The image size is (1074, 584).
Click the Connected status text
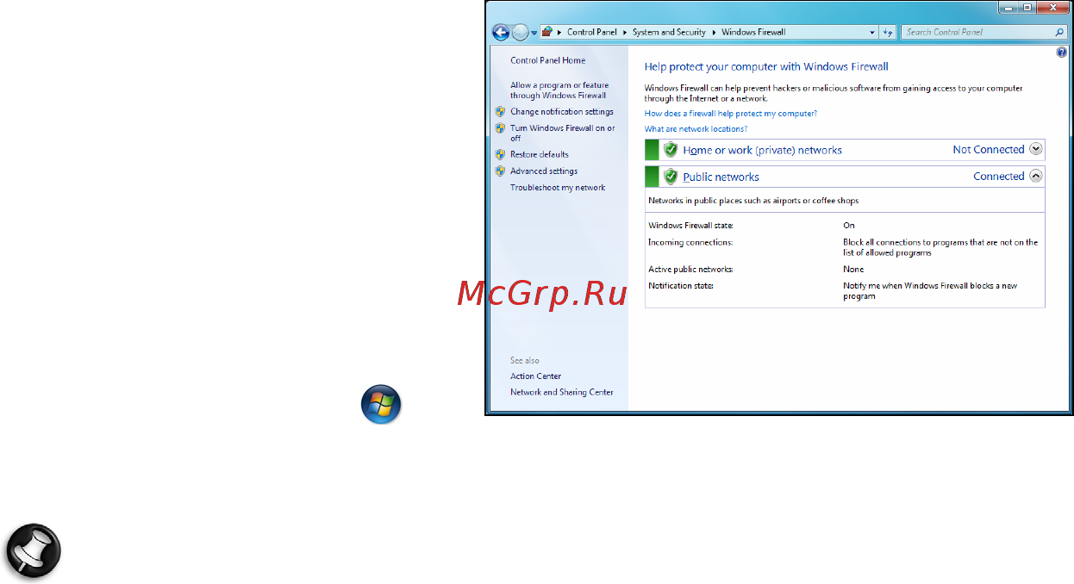[999, 176]
